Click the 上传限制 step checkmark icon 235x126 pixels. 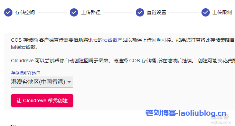(x=206, y=12)
